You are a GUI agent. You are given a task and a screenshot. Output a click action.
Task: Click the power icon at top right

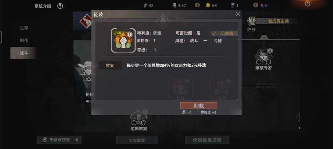pyautogui.click(x=307, y=4)
